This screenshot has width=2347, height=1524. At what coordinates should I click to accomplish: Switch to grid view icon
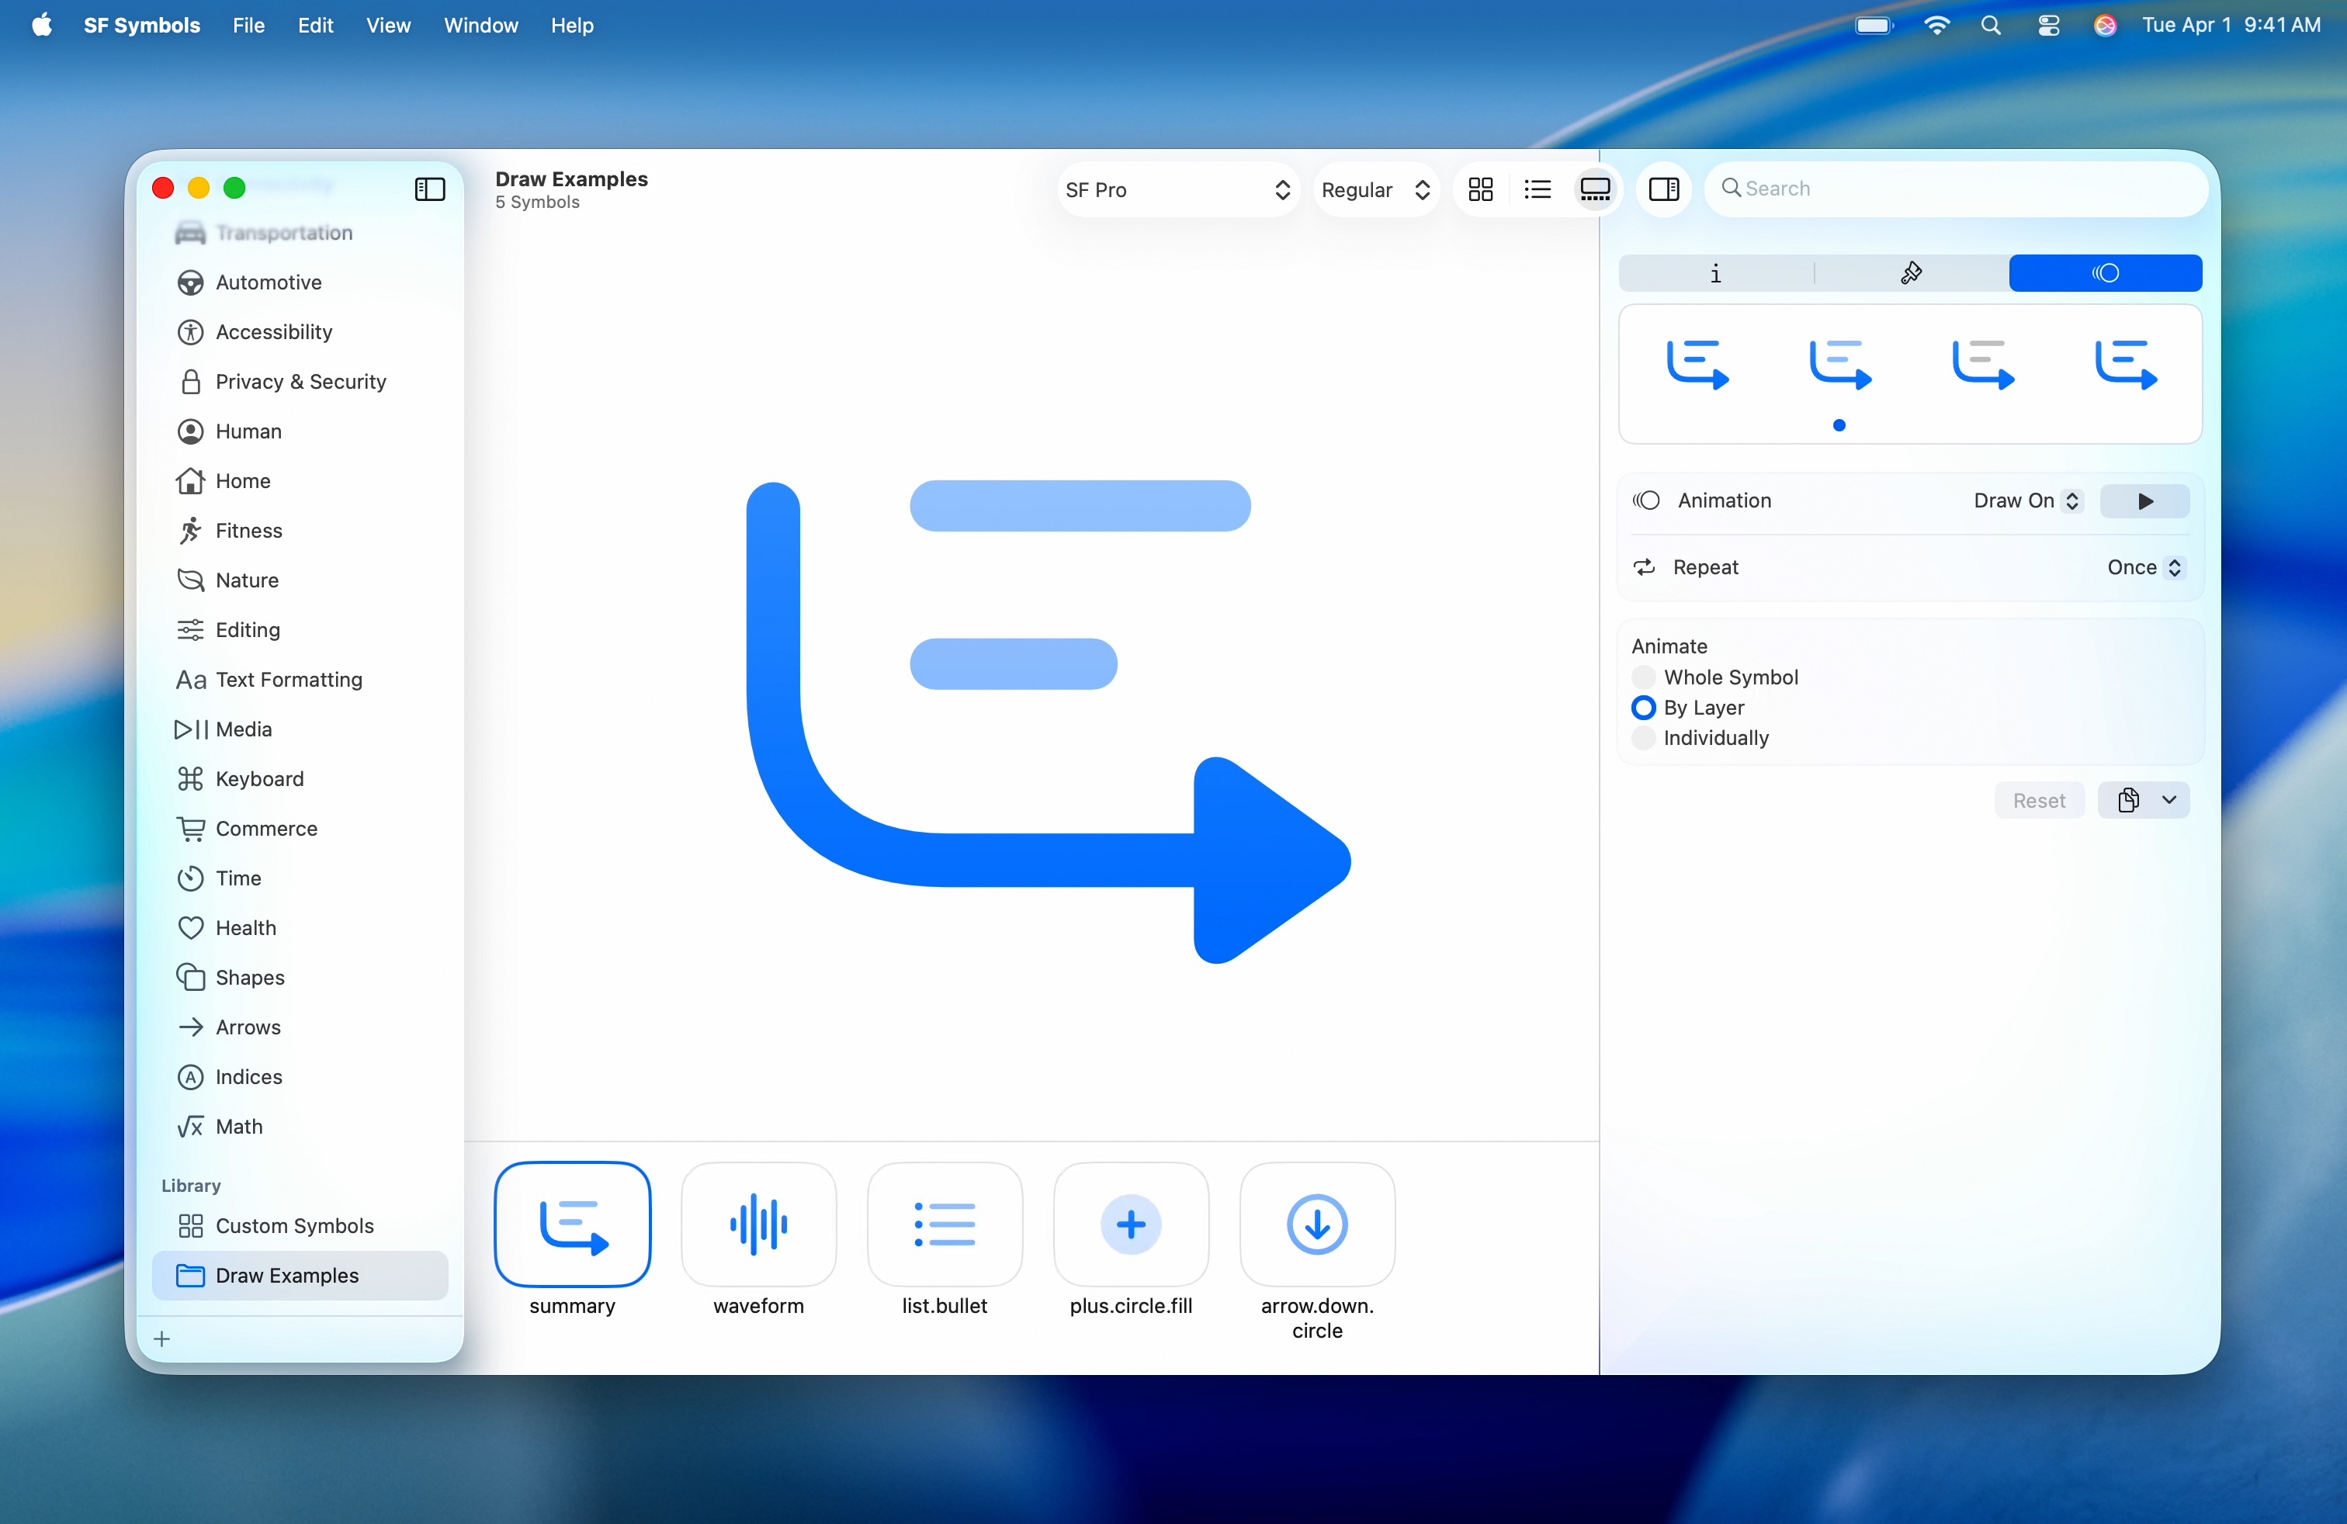click(1480, 189)
